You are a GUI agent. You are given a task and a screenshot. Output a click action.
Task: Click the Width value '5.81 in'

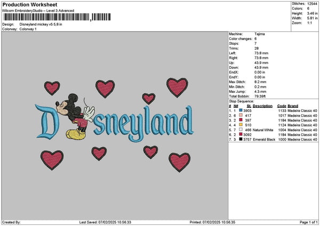coord(312,18)
